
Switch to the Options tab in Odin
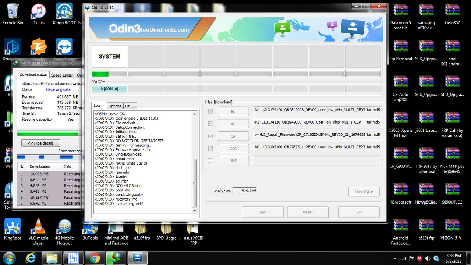tap(115, 106)
